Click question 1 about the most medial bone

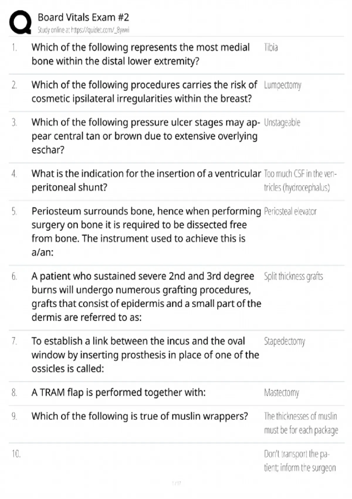click(x=141, y=54)
